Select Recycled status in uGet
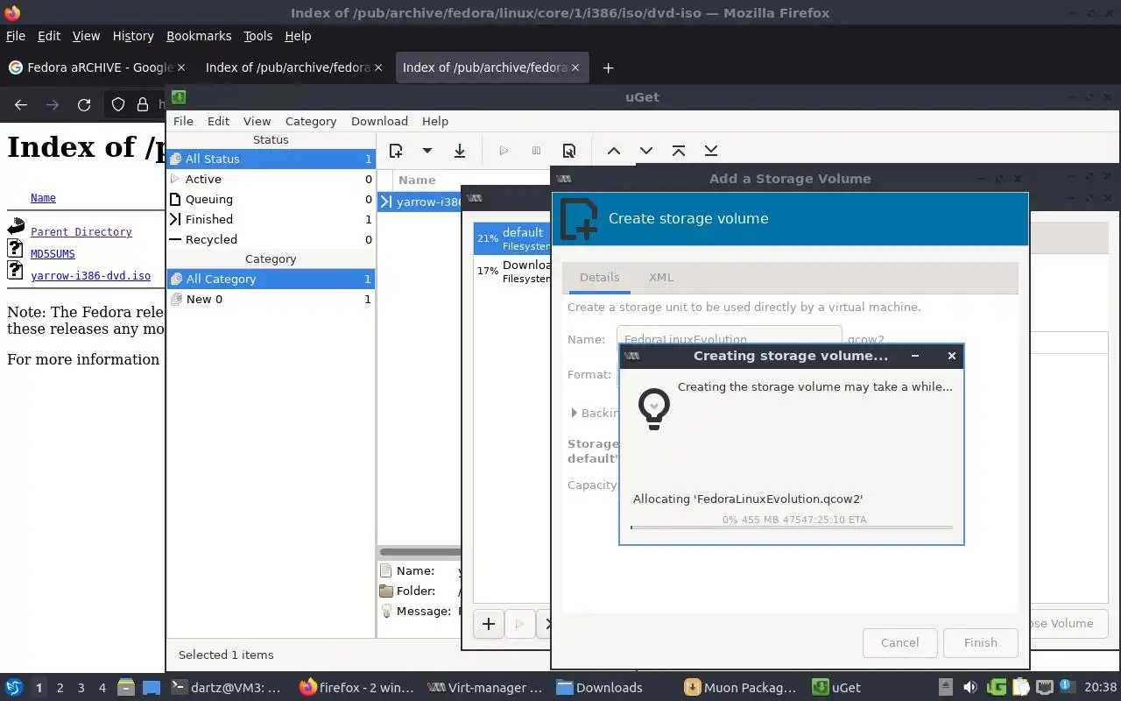The image size is (1121, 701). [271, 239]
